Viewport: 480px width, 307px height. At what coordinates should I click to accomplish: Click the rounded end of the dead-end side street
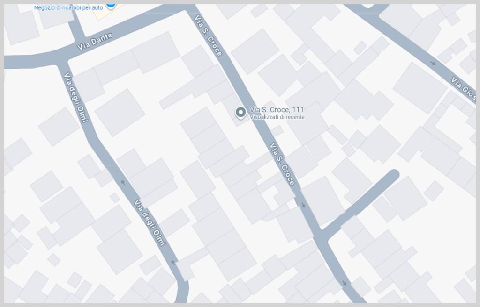point(394,175)
